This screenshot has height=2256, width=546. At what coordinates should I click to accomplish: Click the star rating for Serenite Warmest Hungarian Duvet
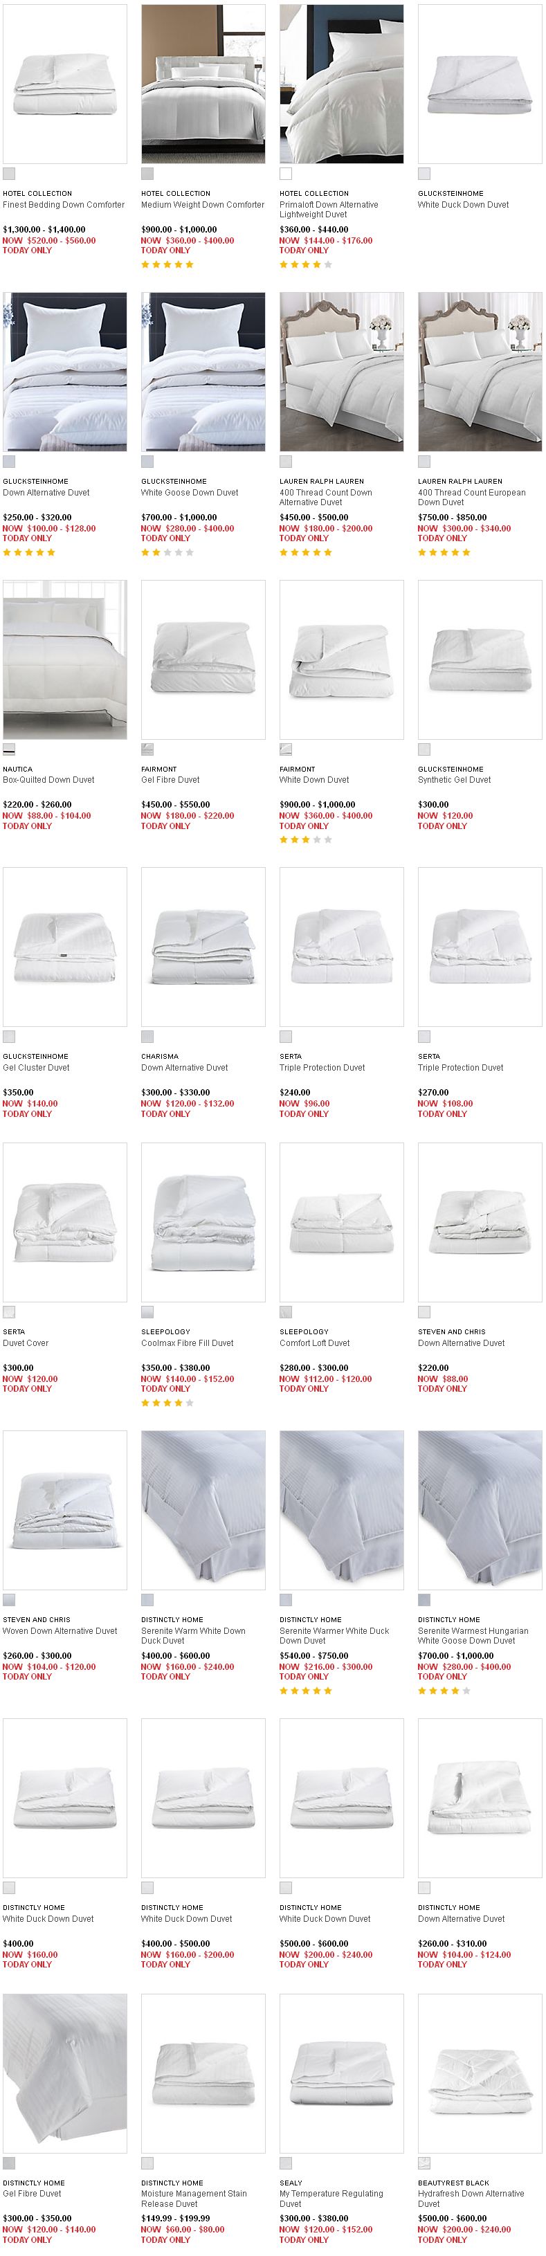(444, 1691)
